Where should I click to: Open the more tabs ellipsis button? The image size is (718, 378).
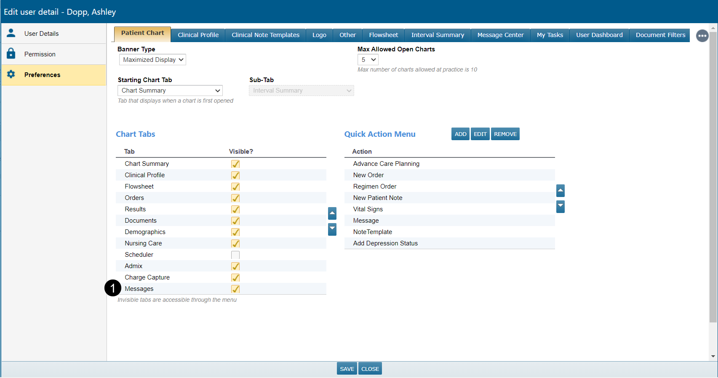(x=702, y=36)
